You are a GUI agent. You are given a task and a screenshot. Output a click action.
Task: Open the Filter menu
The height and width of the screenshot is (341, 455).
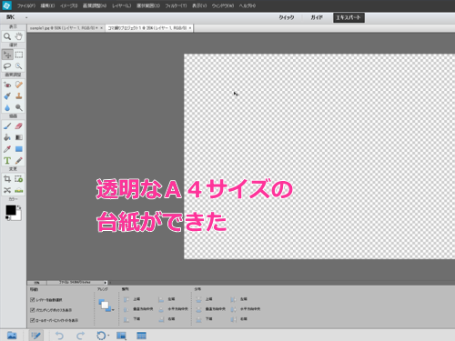(x=176, y=5)
